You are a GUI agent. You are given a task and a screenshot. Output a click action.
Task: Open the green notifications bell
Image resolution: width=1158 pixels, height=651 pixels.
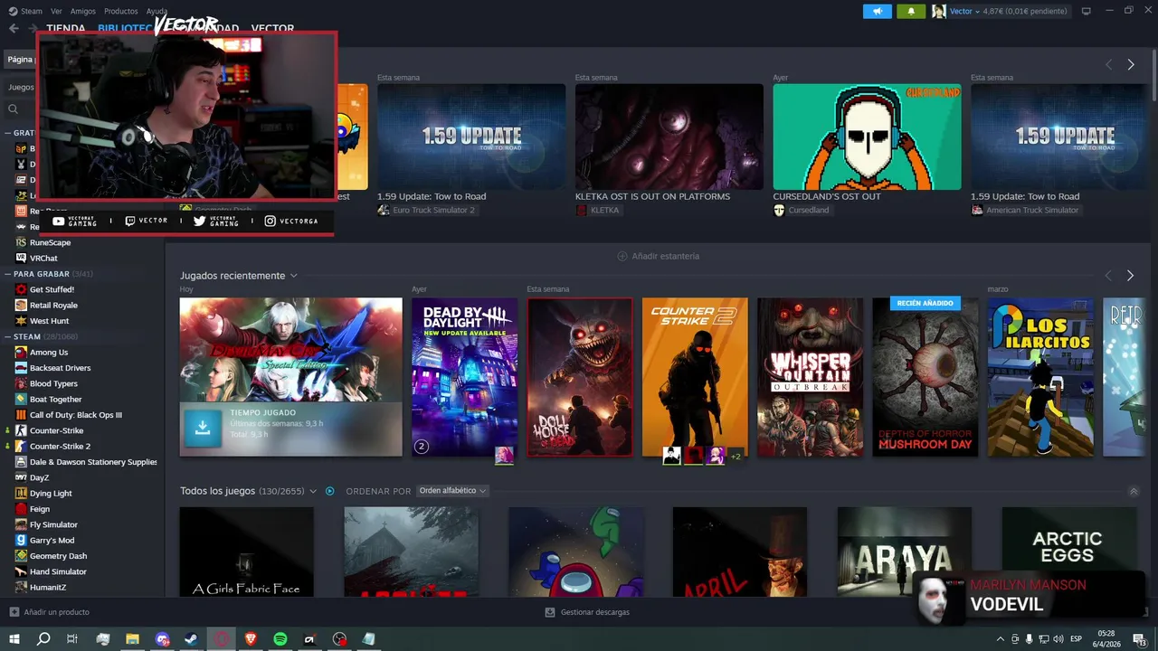911,11
